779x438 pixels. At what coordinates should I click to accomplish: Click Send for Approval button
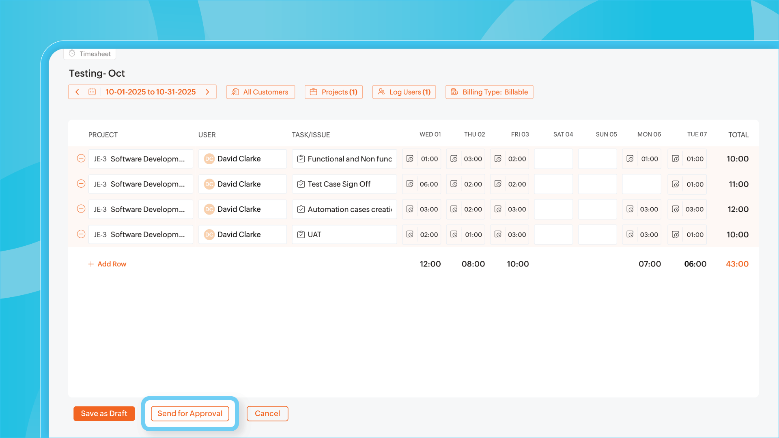[x=190, y=413]
